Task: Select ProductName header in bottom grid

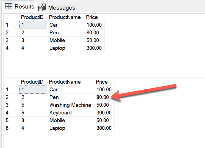Action: [65, 82]
